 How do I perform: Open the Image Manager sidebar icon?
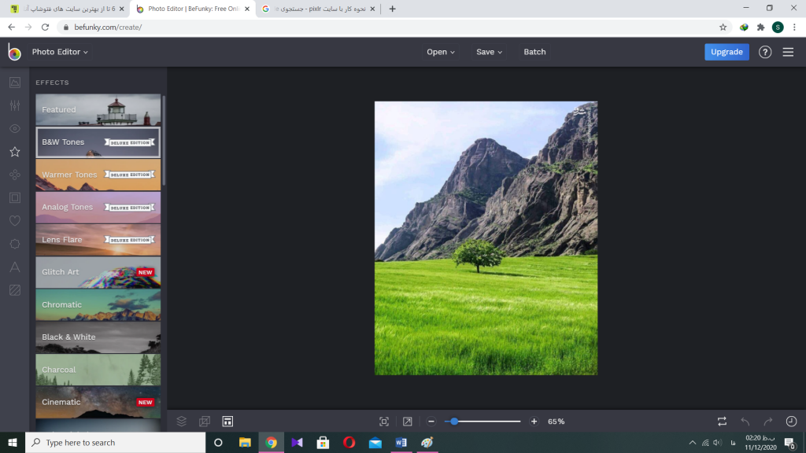(15, 82)
